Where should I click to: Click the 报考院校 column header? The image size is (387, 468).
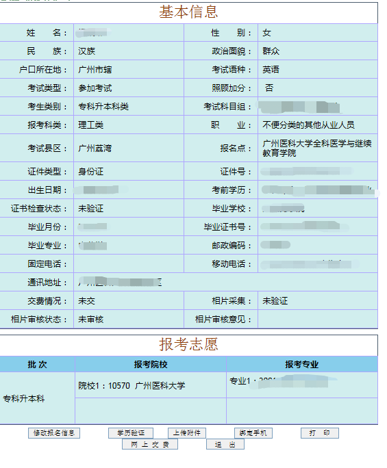click(x=151, y=365)
